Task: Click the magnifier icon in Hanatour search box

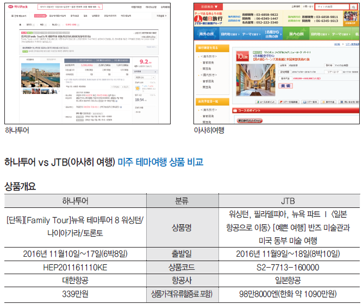Action: tap(99, 7)
